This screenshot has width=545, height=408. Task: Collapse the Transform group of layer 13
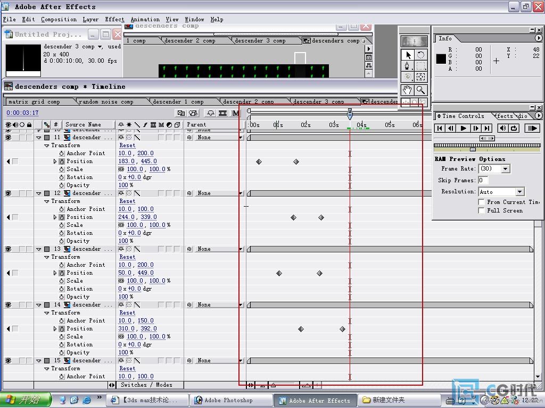click(47, 258)
